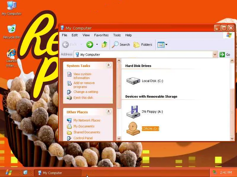The image size is (237, 177).
Task: Open the Views button menu
Action: coord(162,45)
